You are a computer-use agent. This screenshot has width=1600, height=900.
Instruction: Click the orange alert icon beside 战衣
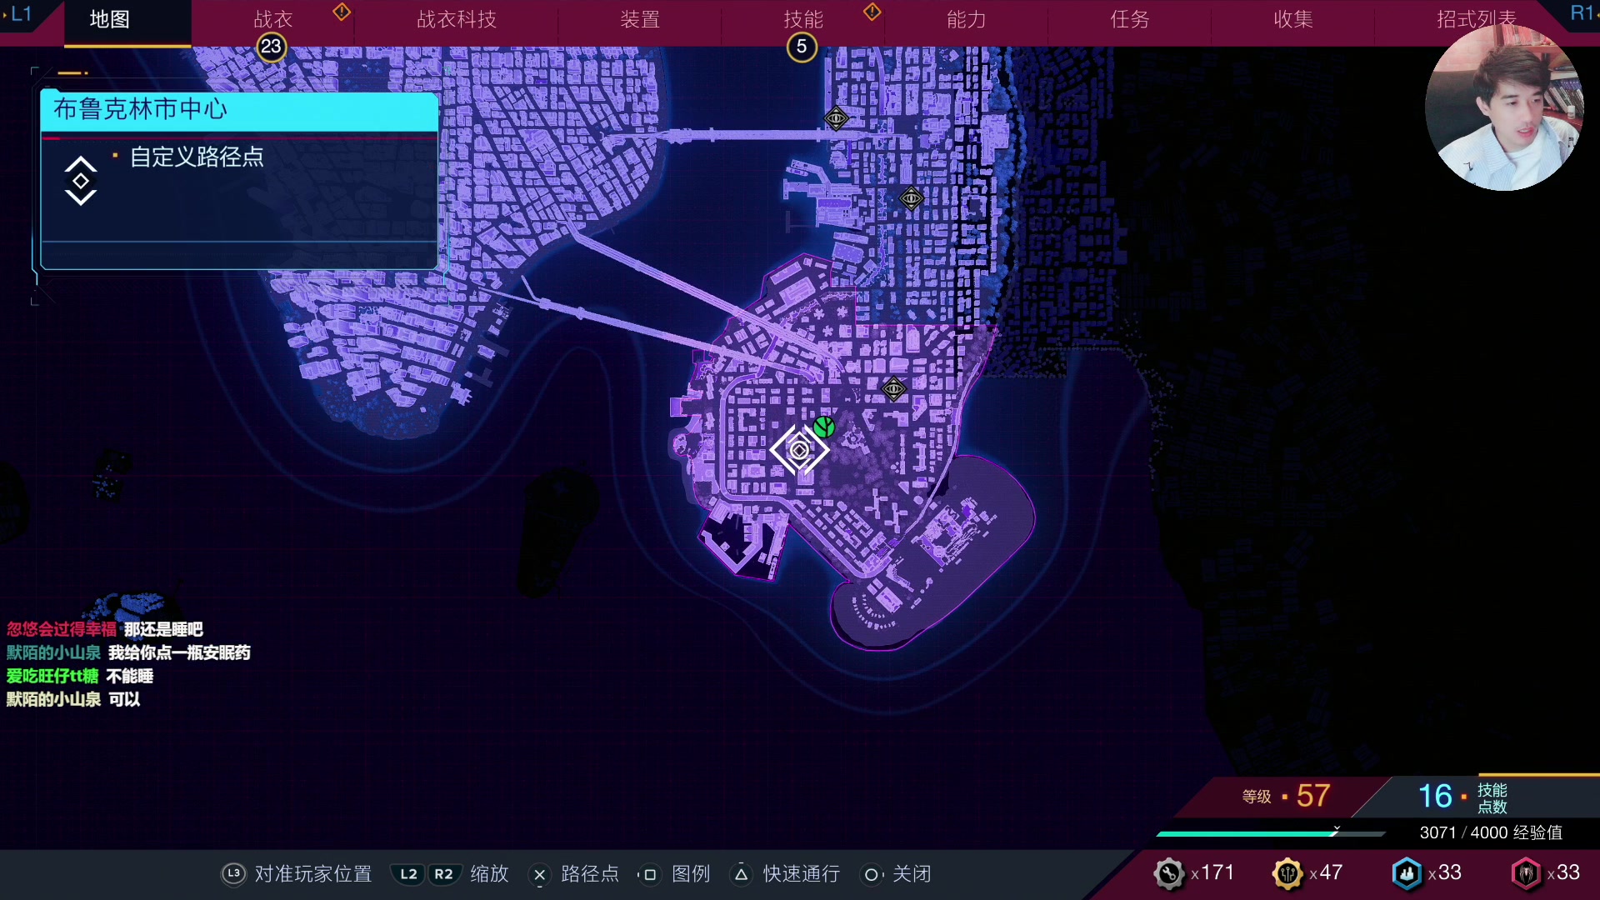click(x=342, y=12)
